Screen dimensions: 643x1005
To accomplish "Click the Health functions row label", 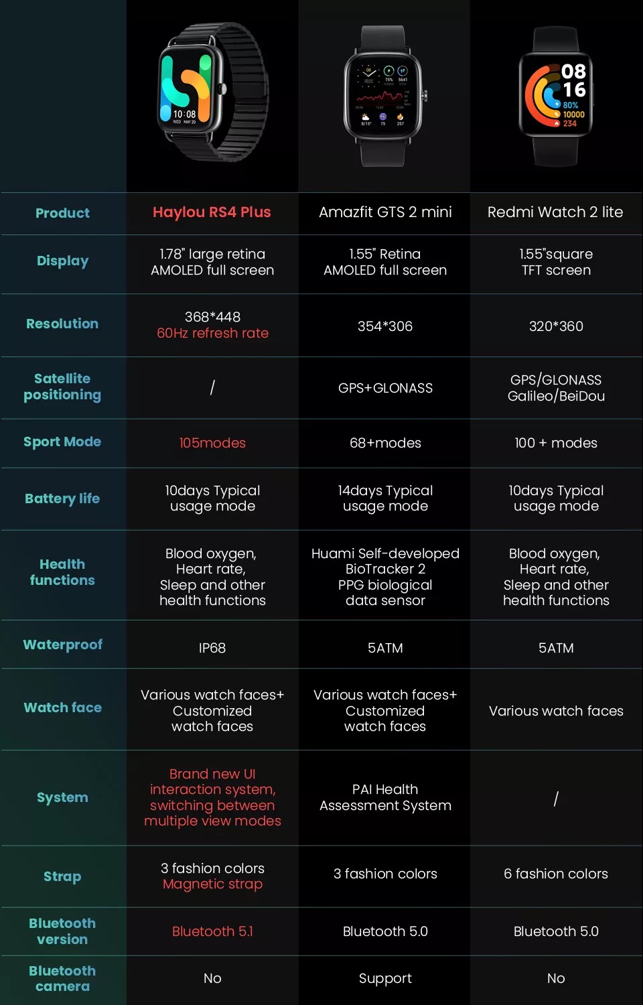I will [x=62, y=572].
